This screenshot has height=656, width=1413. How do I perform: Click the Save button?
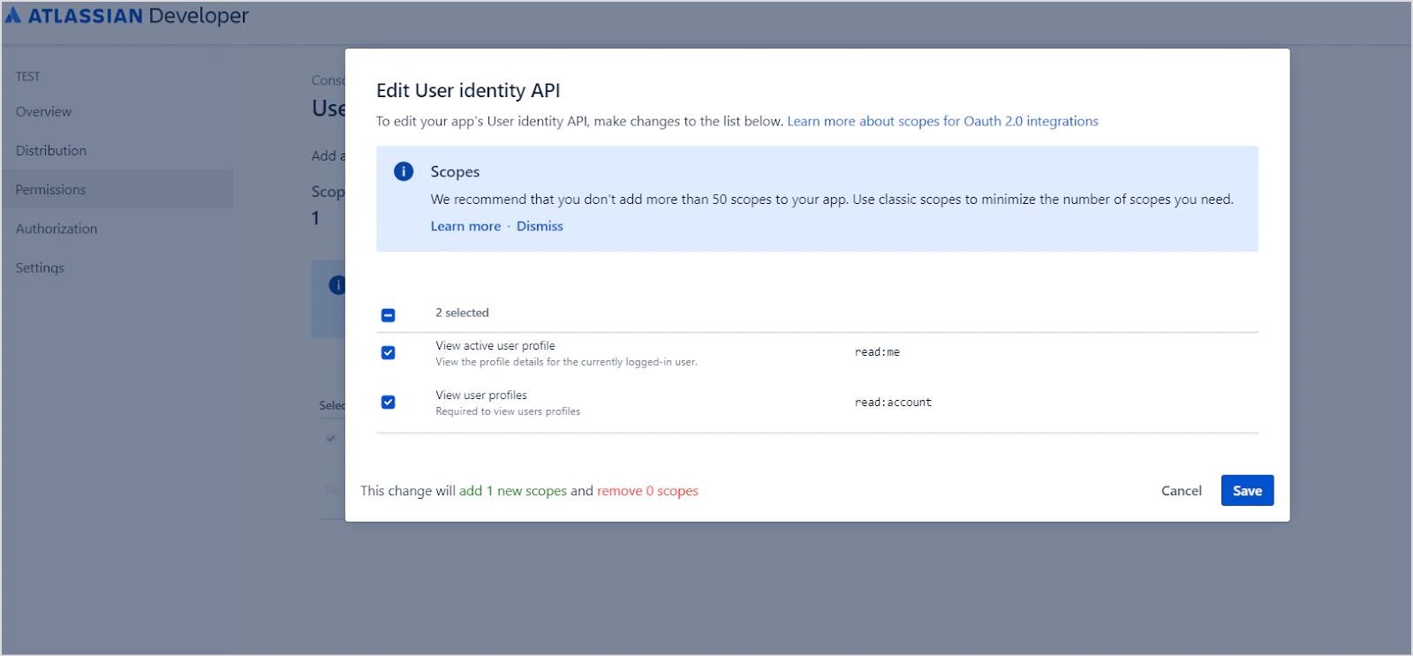tap(1247, 491)
